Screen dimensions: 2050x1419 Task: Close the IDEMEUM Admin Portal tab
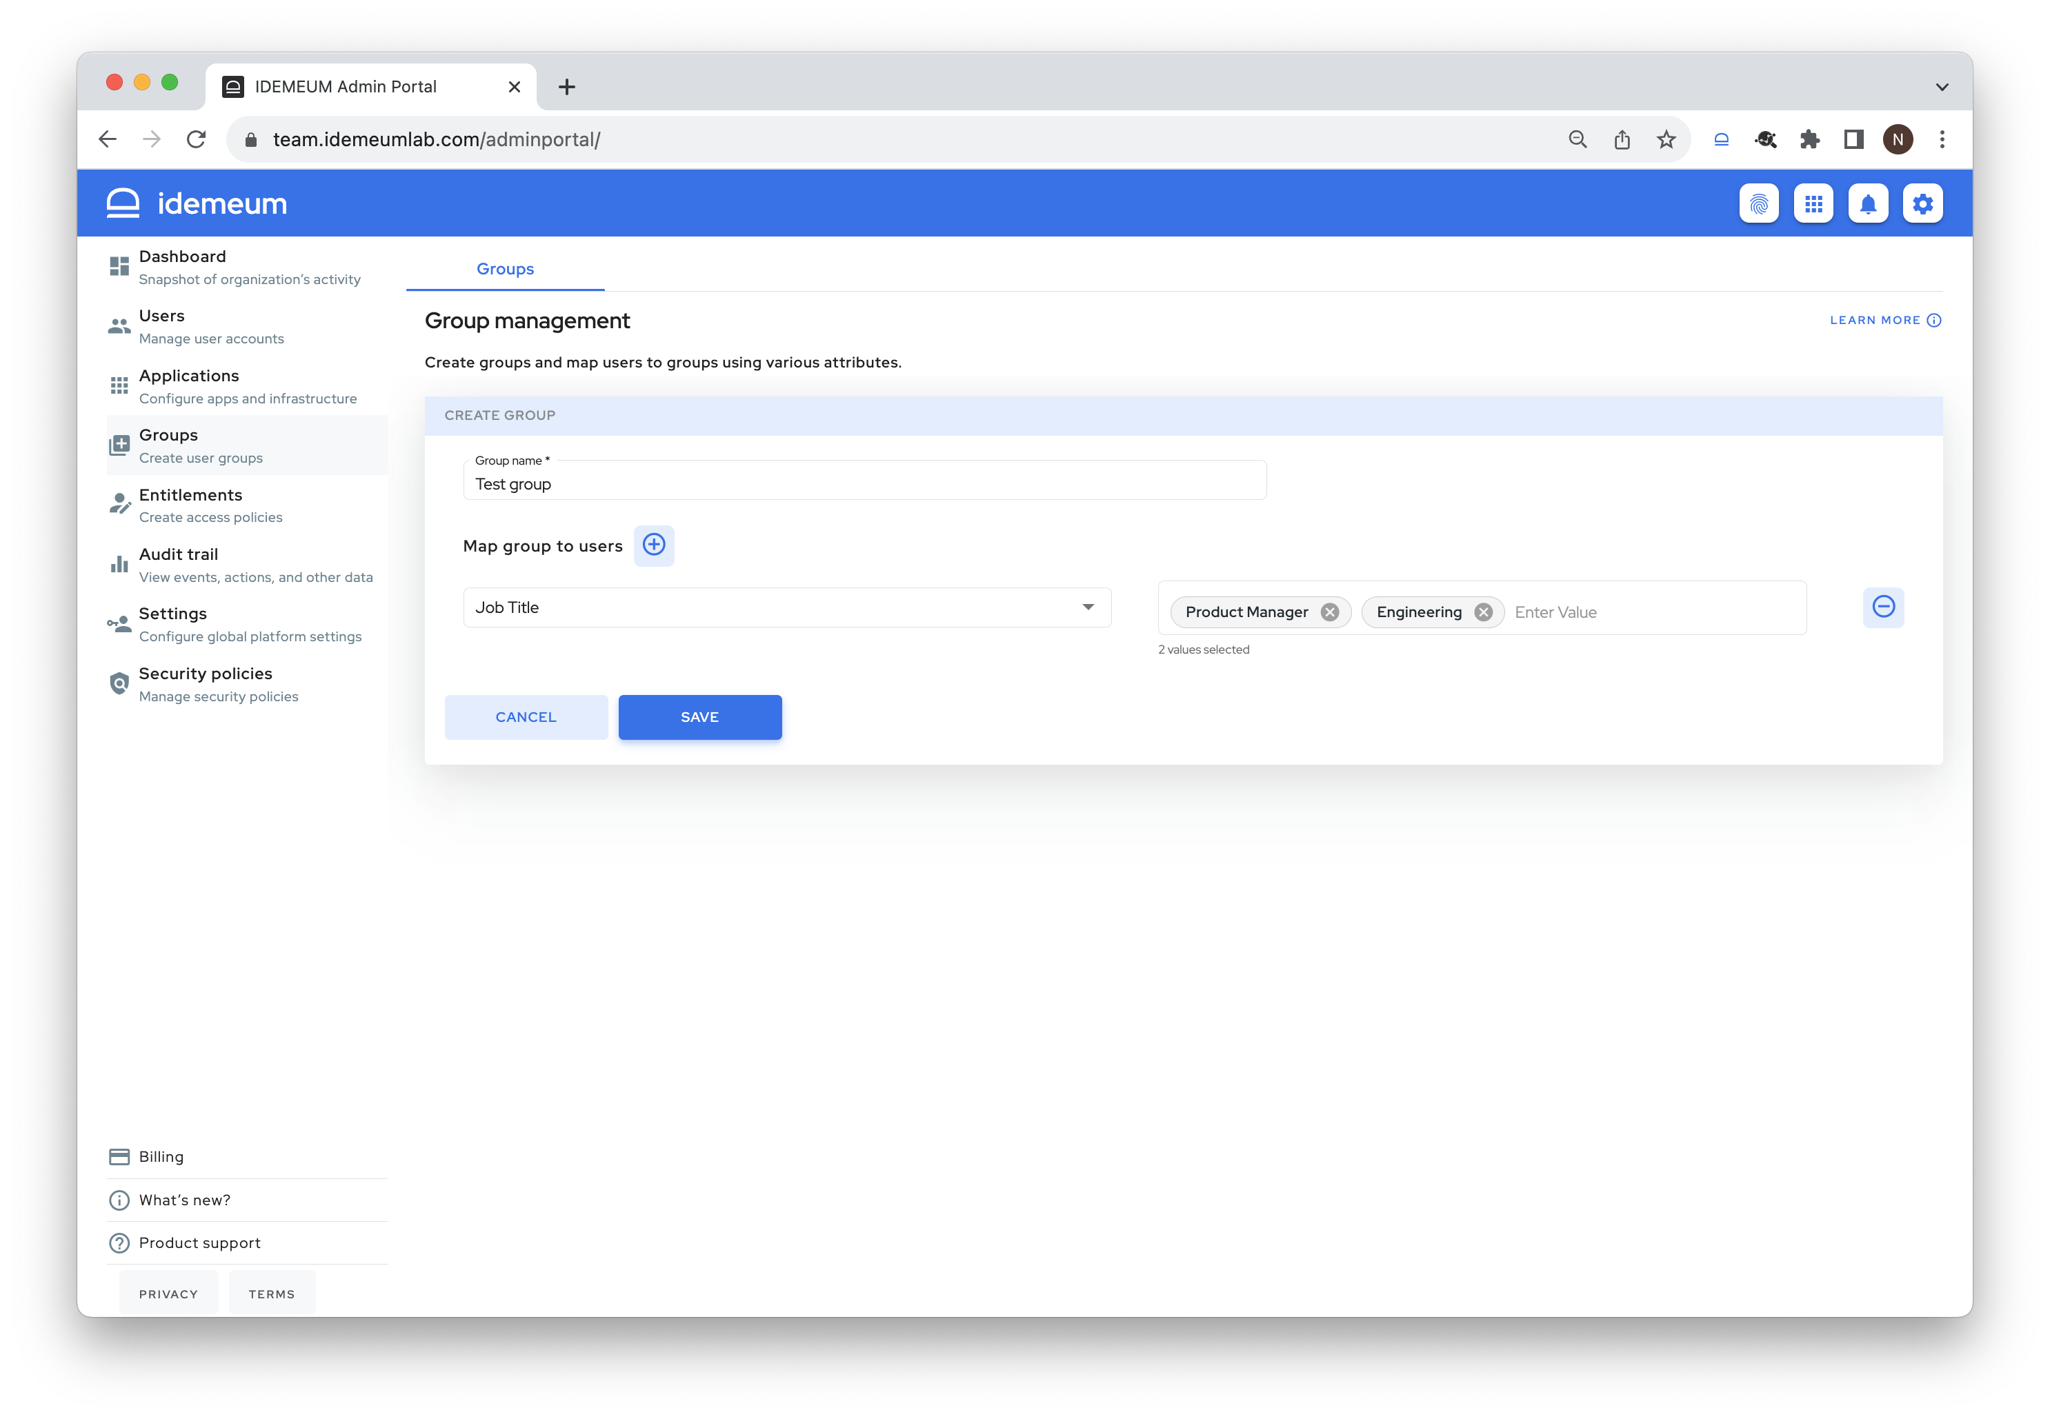point(514,87)
